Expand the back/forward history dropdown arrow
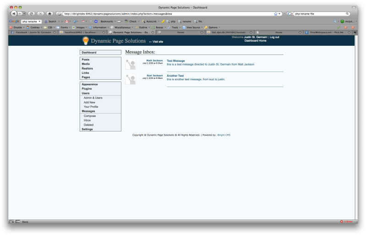The width and height of the screenshot is (366, 235). (x=24, y=14)
